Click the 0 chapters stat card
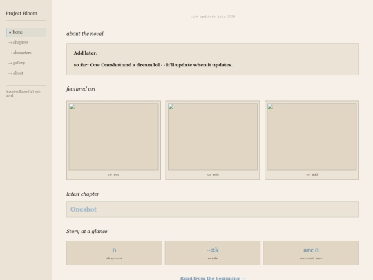 (114, 253)
